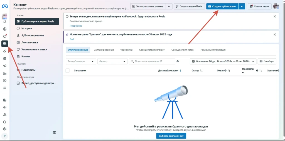Follow the Подробнее link
285x141 pixels.
[x=76, y=26]
